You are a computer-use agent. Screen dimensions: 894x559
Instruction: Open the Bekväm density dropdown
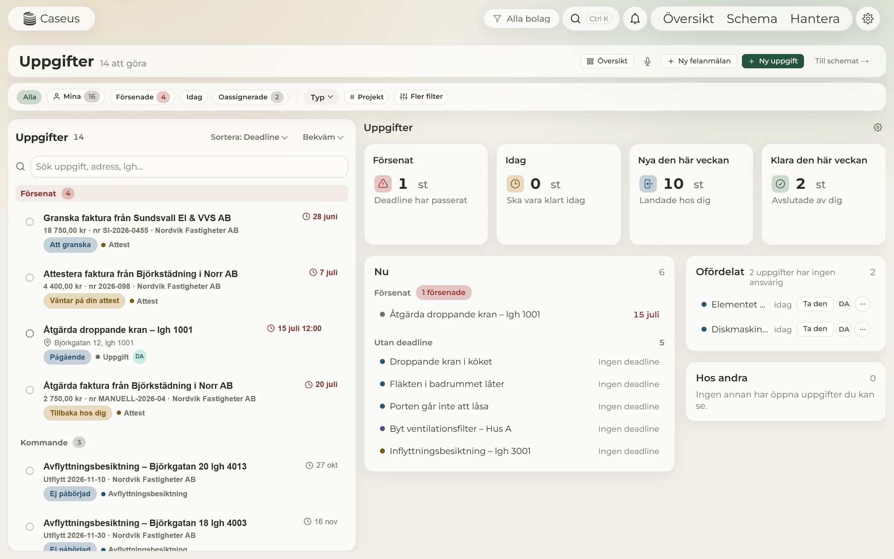coord(323,137)
